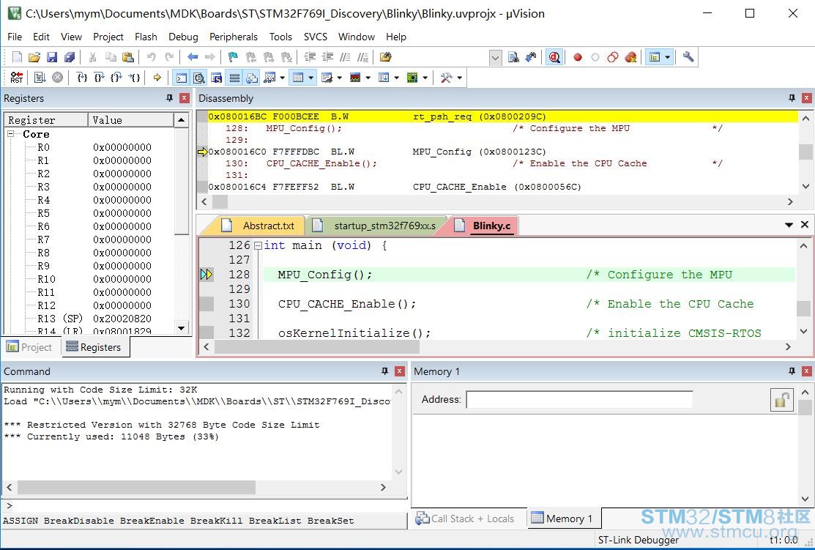The width and height of the screenshot is (815, 550).
Task: Open the Window layout dropdown arrow
Action: (x=667, y=57)
